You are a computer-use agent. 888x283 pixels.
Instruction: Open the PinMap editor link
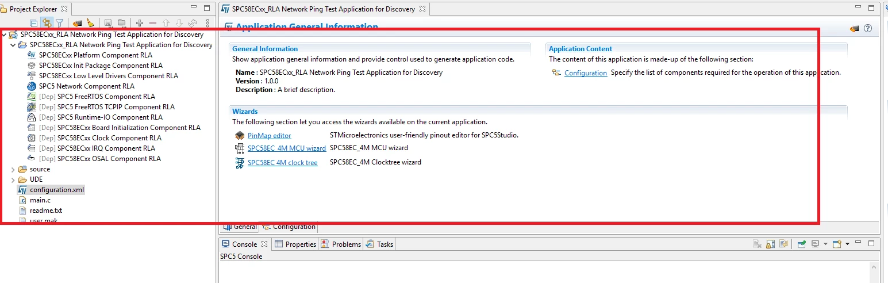point(270,136)
